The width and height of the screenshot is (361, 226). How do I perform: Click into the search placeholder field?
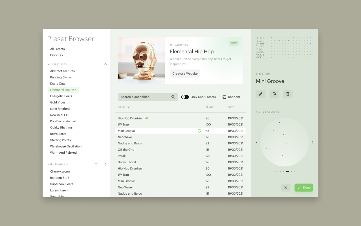click(144, 97)
